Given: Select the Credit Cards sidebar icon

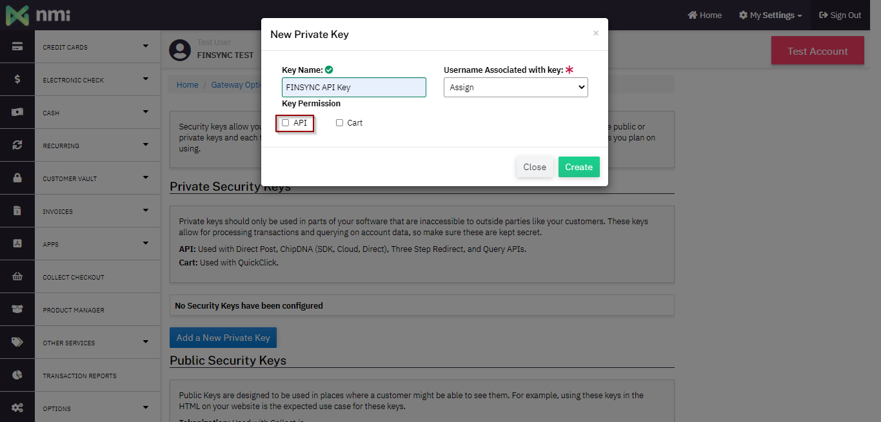Looking at the screenshot, I should pyautogui.click(x=17, y=46).
